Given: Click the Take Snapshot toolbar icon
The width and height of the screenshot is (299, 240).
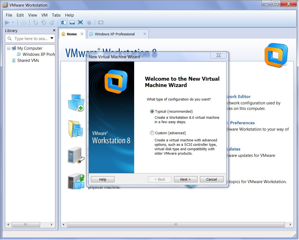Looking at the screenshot, I should coord(35,22).
